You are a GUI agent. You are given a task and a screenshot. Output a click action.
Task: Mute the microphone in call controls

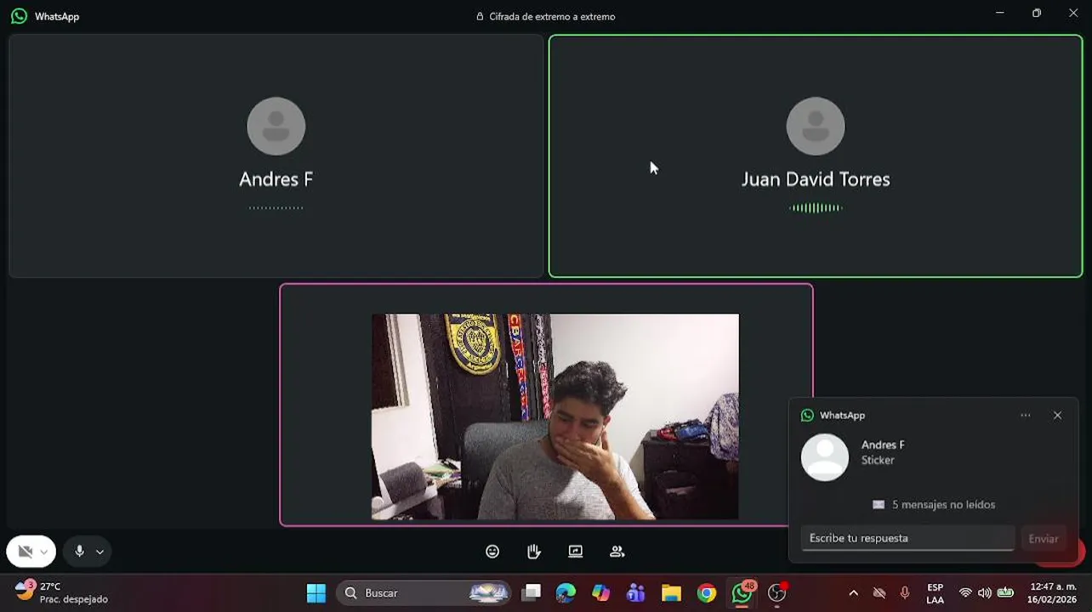click(79, 552)
